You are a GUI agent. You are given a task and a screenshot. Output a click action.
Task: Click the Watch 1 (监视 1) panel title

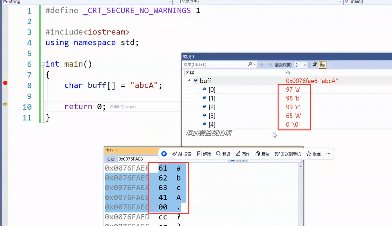(x=189, y=56)
